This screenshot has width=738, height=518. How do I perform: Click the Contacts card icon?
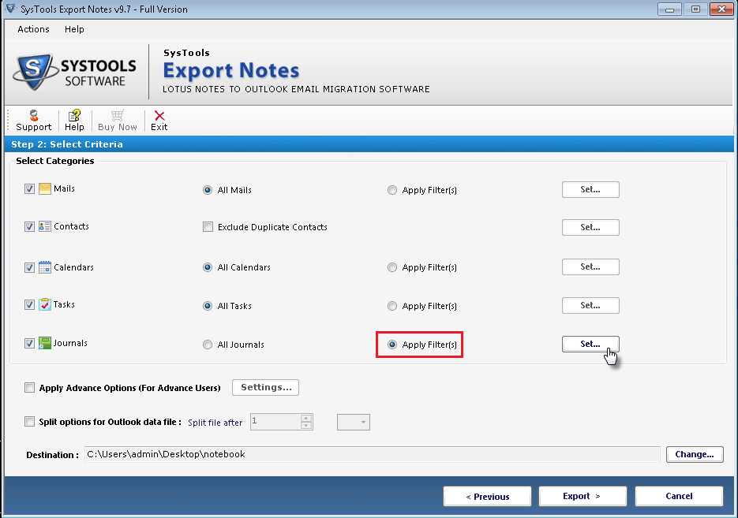tap(45, 226)
